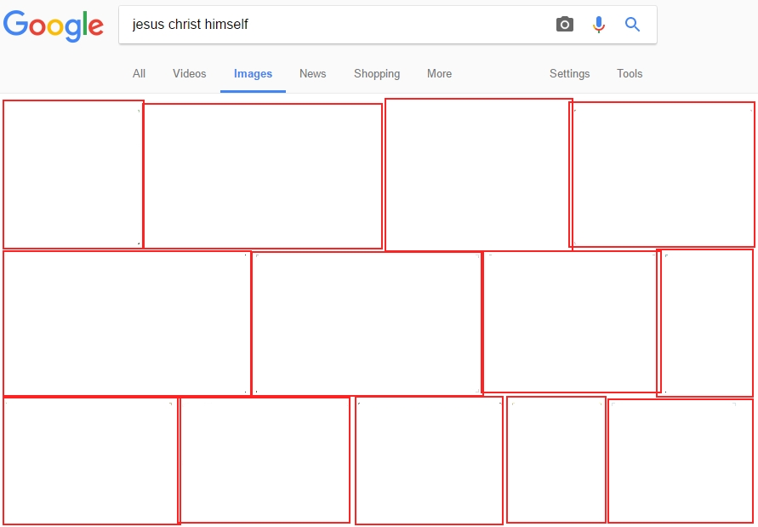The height and width of the screenshot is (527, 758).
Task: Open the second image result in top row
Action: 263,176
